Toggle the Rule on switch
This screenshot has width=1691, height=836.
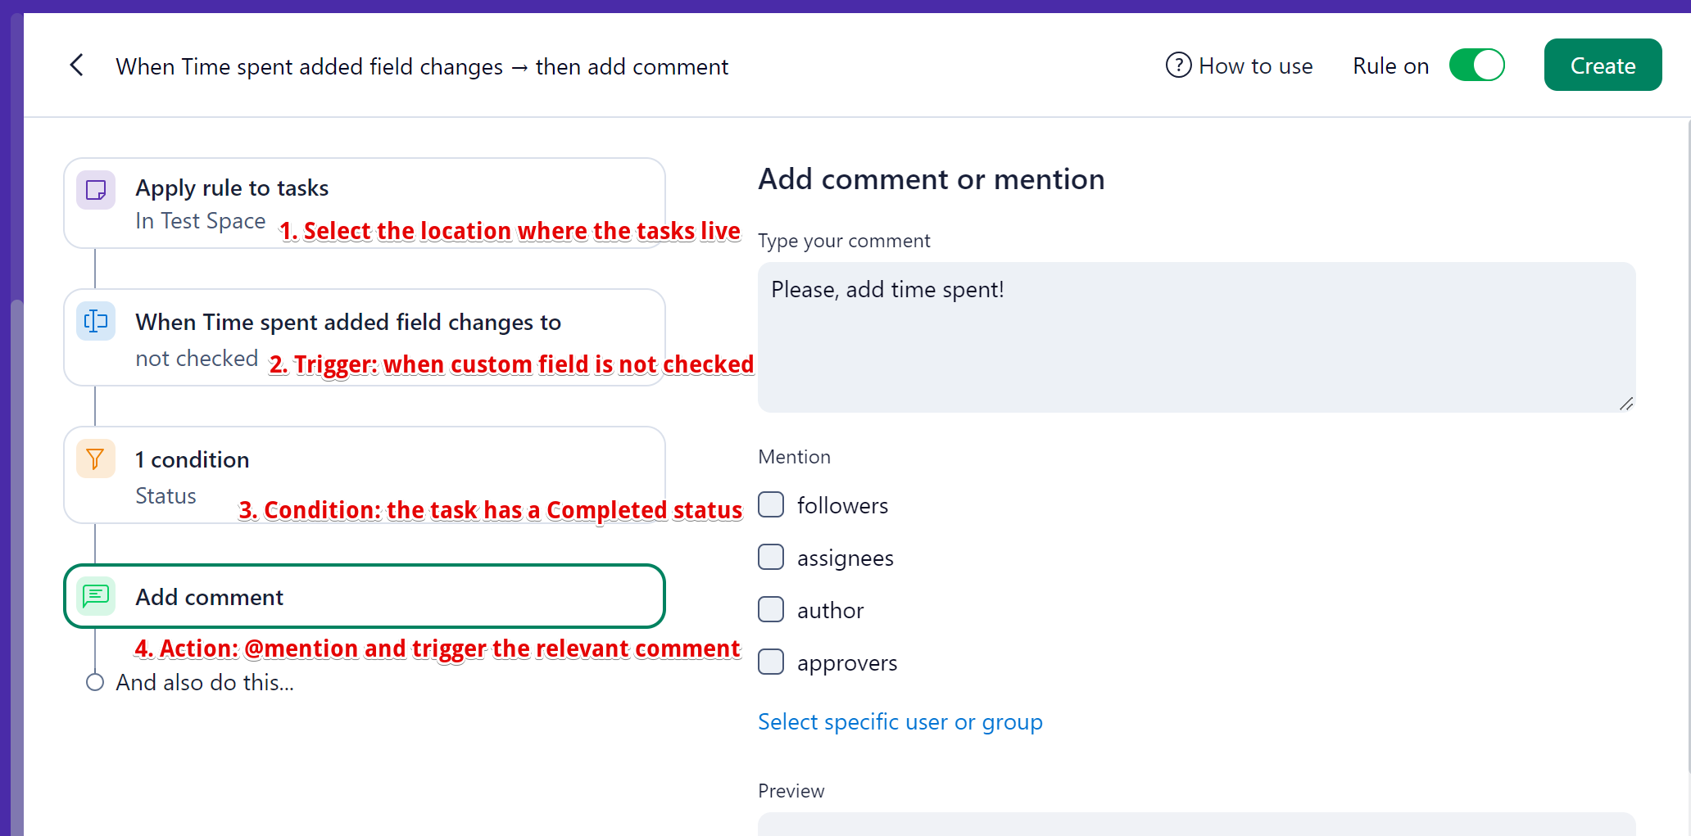point(1476,66)
